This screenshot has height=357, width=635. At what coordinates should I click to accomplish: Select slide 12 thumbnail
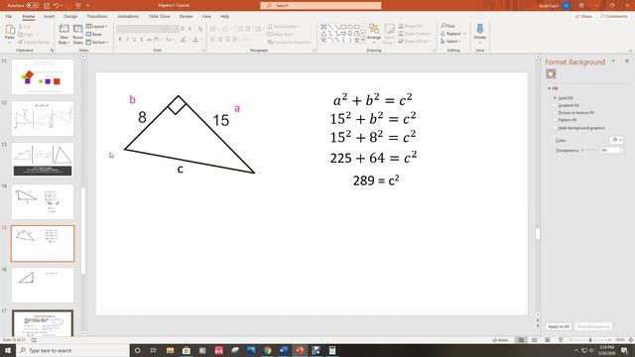pyautogui.click(x=43, y=119)
